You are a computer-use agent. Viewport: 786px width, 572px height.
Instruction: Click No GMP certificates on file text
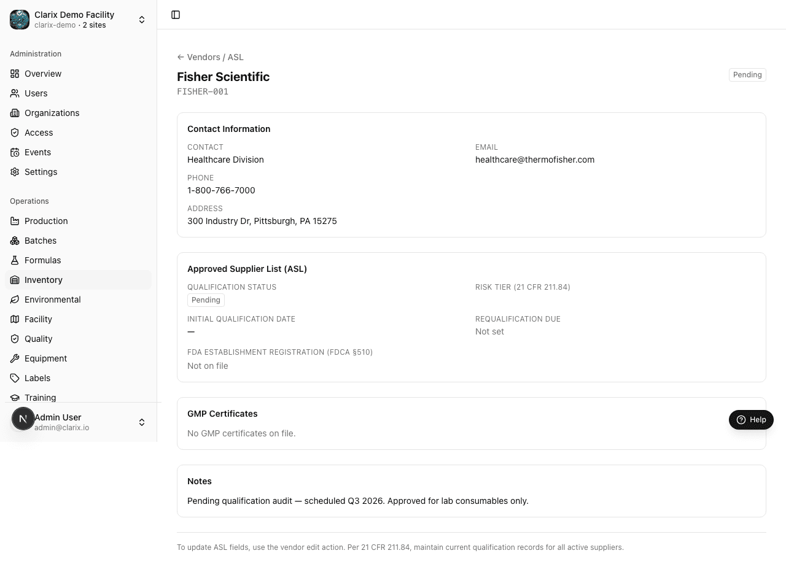[x=241, y=433]
